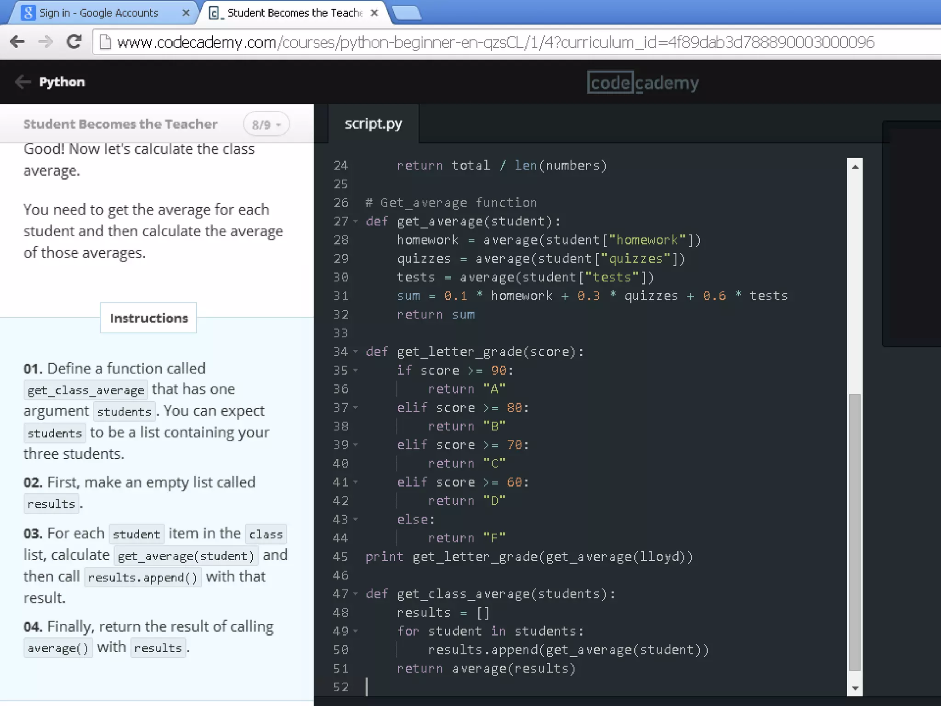Click the 'Student Becomes the Teacher' lesson heading
Image resolution: width=941 pixels, height=706 pixels.
[120, 124]
